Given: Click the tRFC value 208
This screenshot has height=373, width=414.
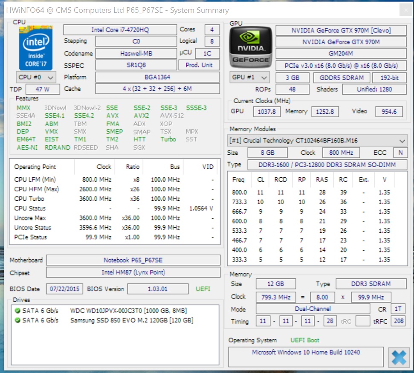Looking at the screenshot, I should coord(398,321).
